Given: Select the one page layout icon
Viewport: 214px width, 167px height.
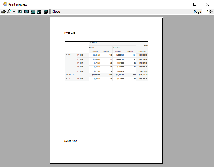Looking at the screenshot, I should pos(20,12).
